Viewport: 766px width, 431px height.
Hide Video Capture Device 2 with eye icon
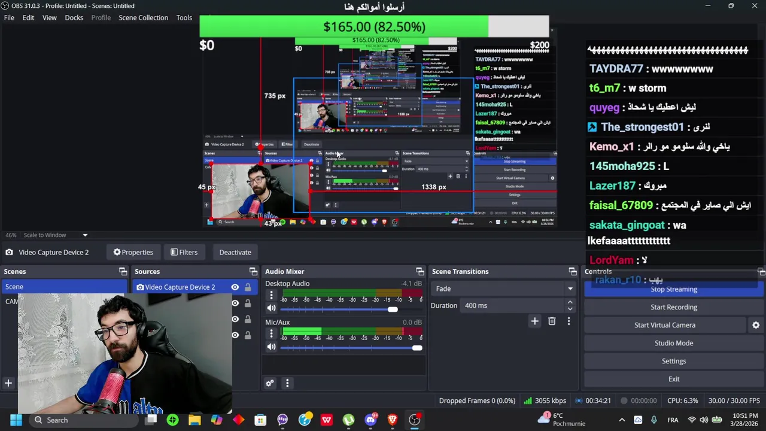click(x=235, y=287)
